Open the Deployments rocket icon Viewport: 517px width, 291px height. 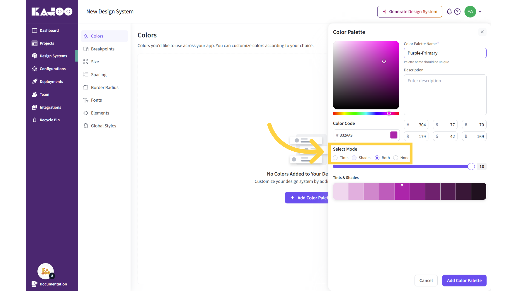click(x=34, y=81)
